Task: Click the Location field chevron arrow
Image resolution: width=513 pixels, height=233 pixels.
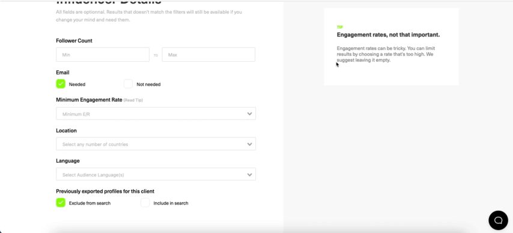Action: click(250, 144)
